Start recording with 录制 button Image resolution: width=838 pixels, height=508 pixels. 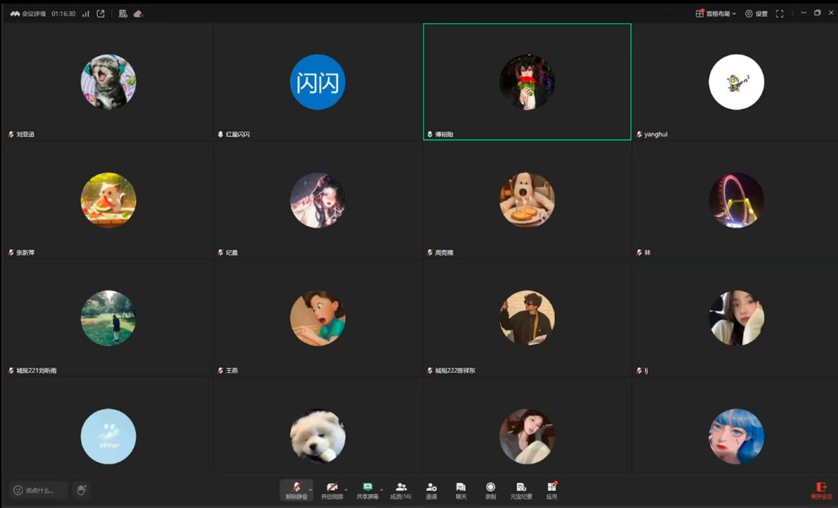pyautogui.click(x=490, y=489)
